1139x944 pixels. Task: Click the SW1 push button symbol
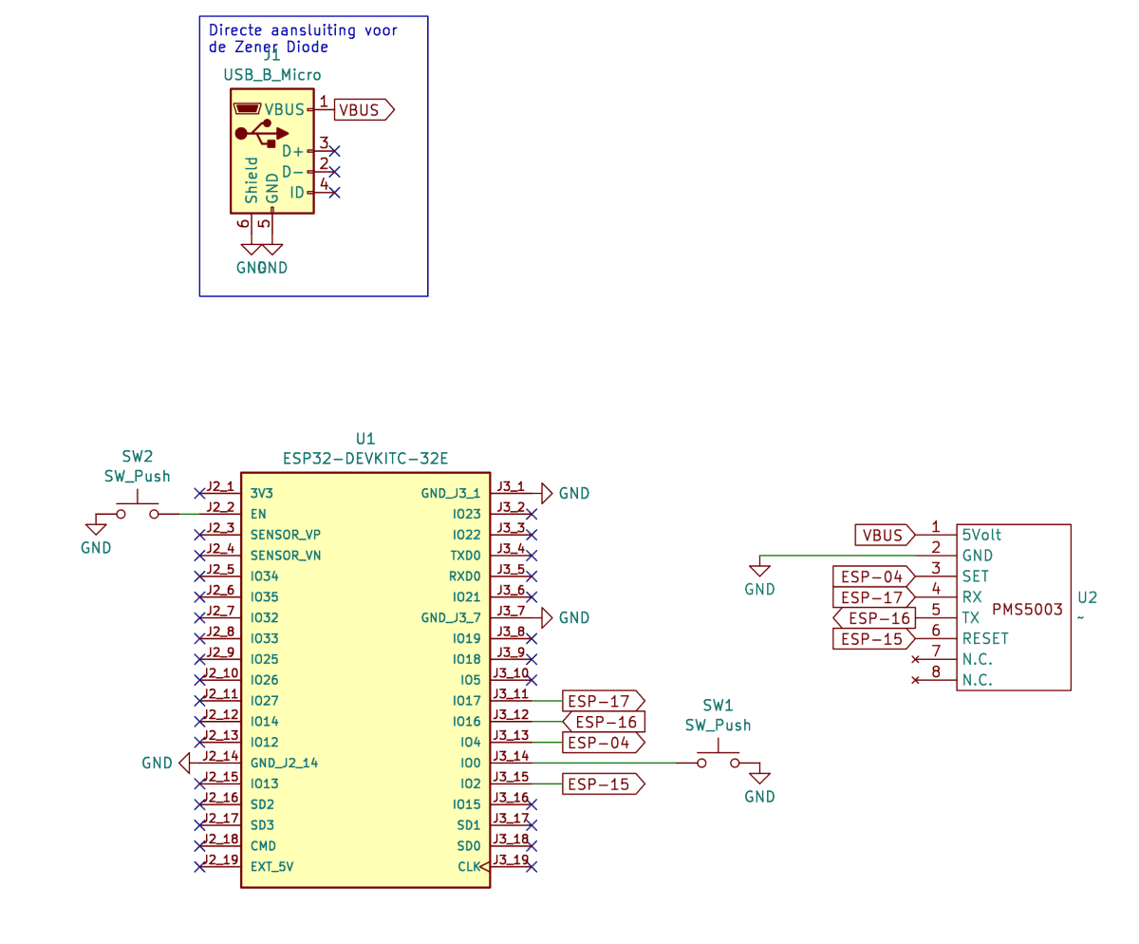pyautogui.click(x=719, y=762)
